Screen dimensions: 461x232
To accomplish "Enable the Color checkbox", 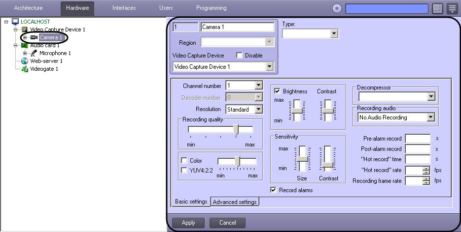I will pyautogui.click(x=184, y=161).
